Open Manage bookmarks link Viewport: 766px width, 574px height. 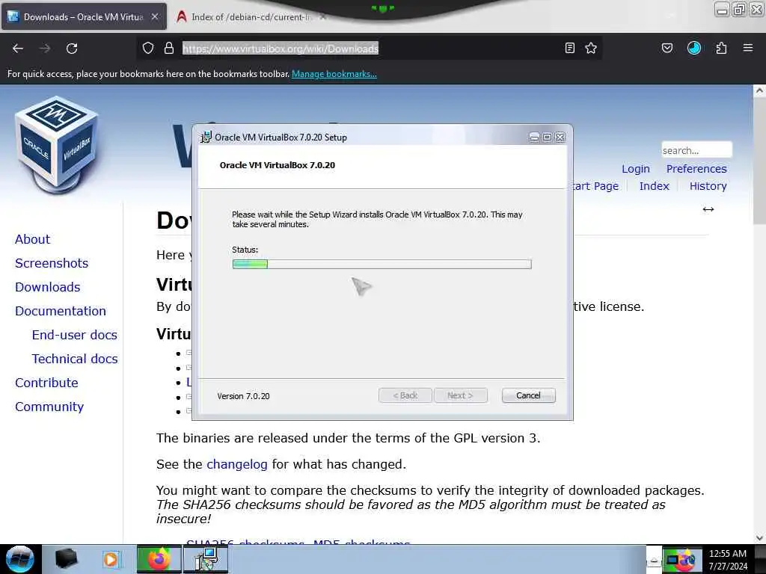coord(334,74)
